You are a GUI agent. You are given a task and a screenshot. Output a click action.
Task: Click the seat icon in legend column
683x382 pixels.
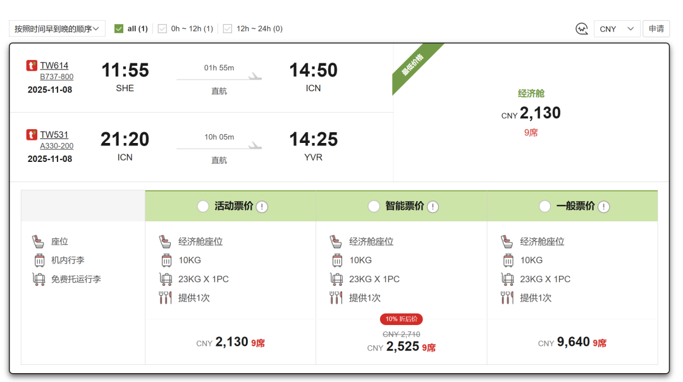tap(39, 242)
